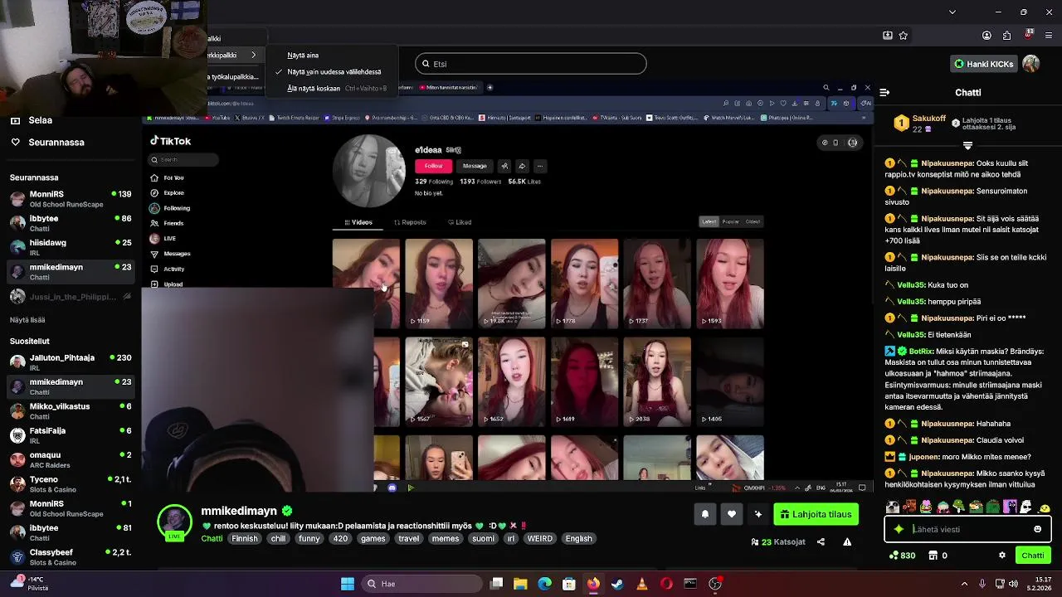
Task: Click 'Näytä lisää' in followed channels
Action: [27, 320]
